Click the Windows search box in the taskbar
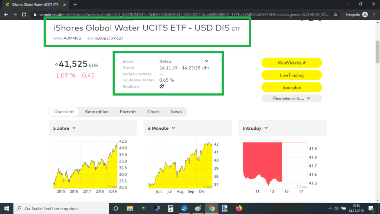This screenshot has height=214, width=380. (61, 208)
